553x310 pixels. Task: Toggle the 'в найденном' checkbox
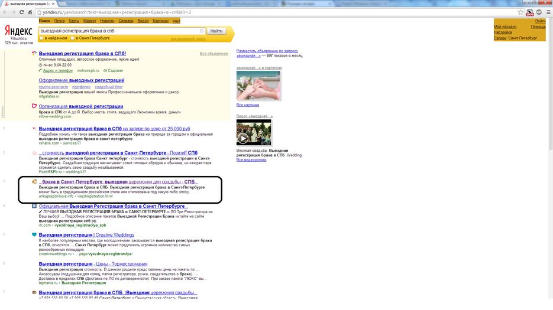click(41, 38)
